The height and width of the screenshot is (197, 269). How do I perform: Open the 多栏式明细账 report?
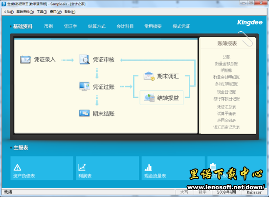(226, 84)
